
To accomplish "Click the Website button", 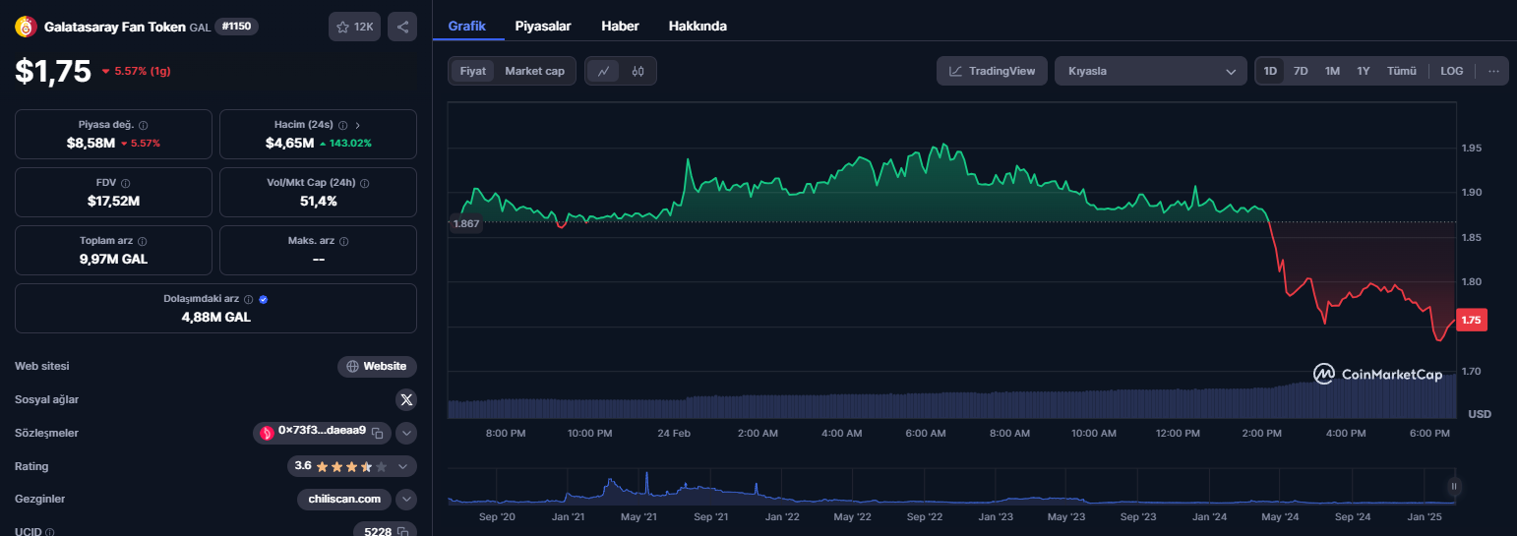I will click(x=377, y=366).
